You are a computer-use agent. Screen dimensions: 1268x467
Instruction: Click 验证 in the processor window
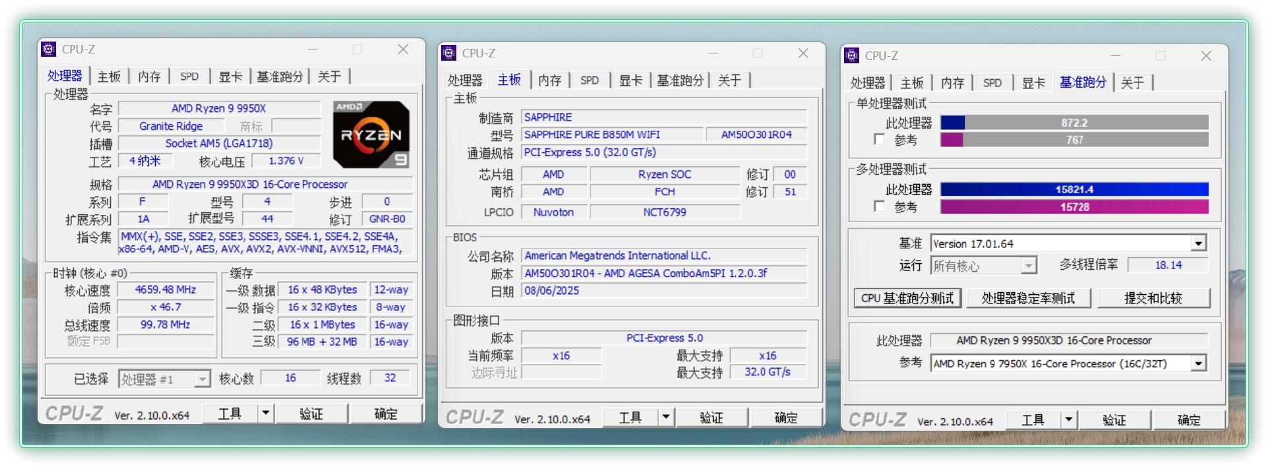311,414
